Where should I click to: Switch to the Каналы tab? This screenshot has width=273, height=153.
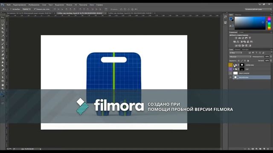(x=238, y=50)
